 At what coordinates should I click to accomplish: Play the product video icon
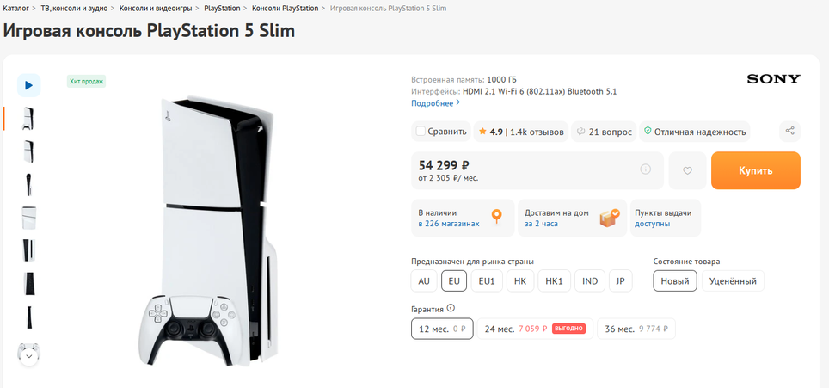coord(28,85)
